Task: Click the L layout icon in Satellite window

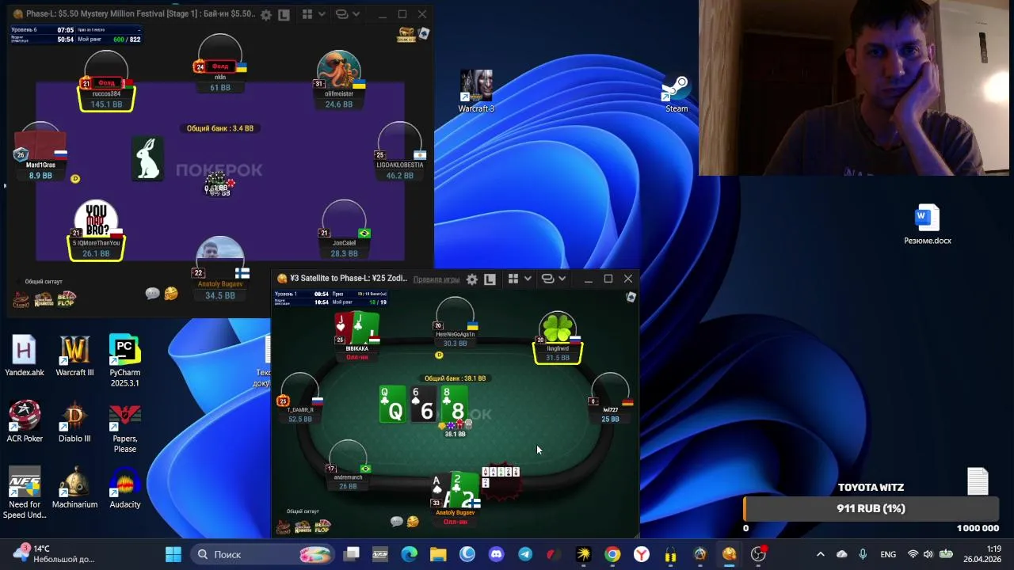Action: coord(490,279)
